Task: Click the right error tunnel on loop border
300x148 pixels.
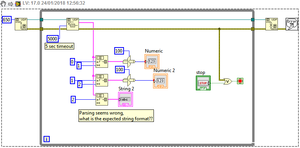Action: point(253,29)
